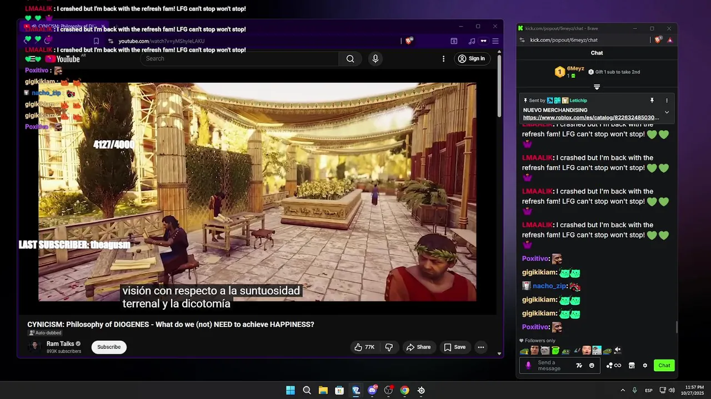Open taskbar Search
711x399 pixels.
click(x=307, y=390)
